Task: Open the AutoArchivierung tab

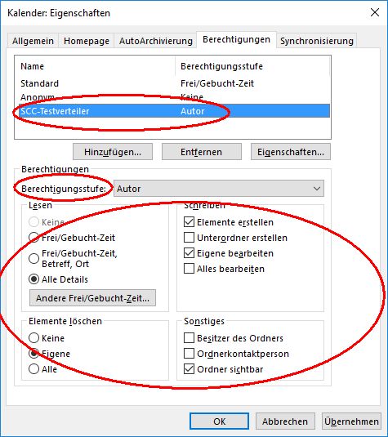Action: (155, 41)
